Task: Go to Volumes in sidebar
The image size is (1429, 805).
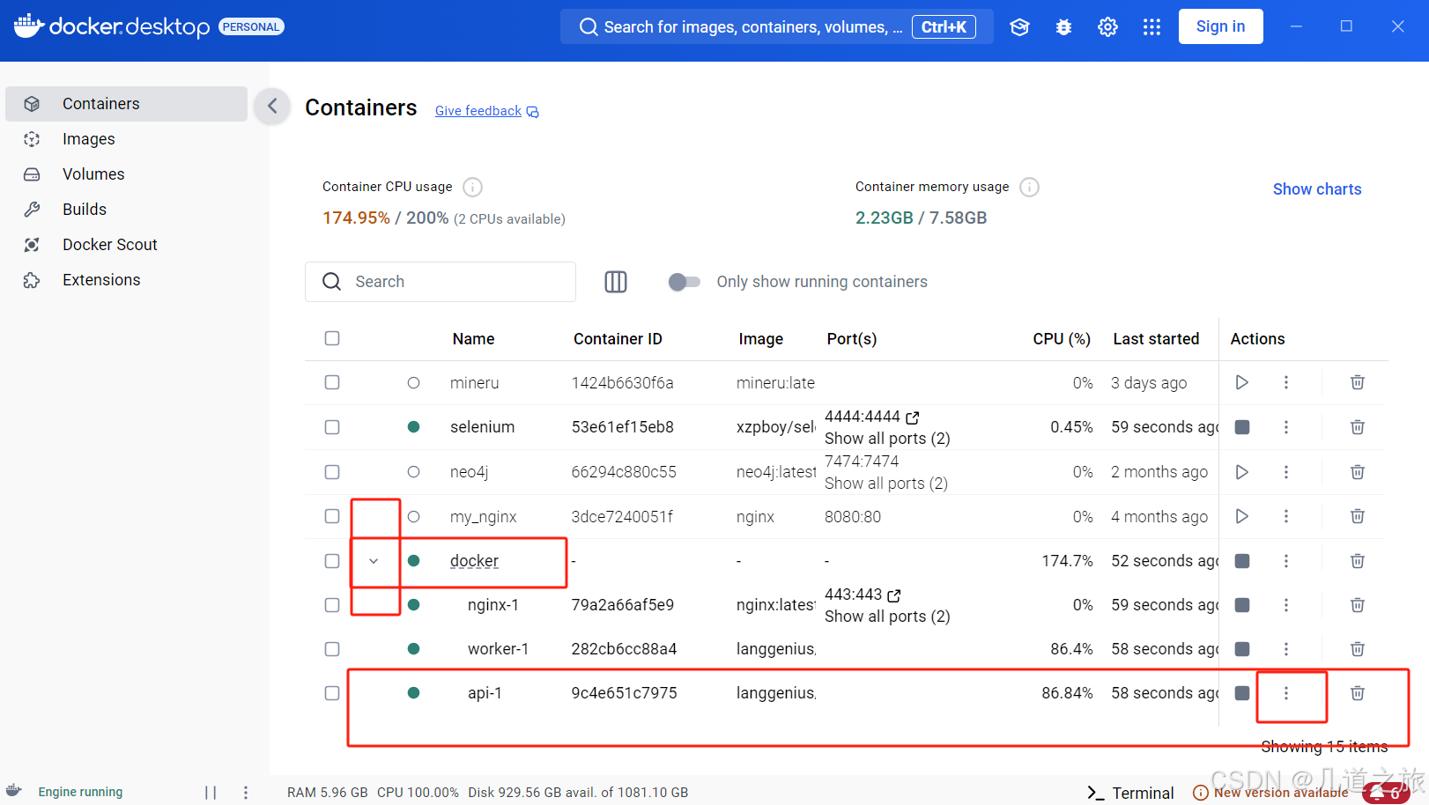Action: tap(126, 174)
